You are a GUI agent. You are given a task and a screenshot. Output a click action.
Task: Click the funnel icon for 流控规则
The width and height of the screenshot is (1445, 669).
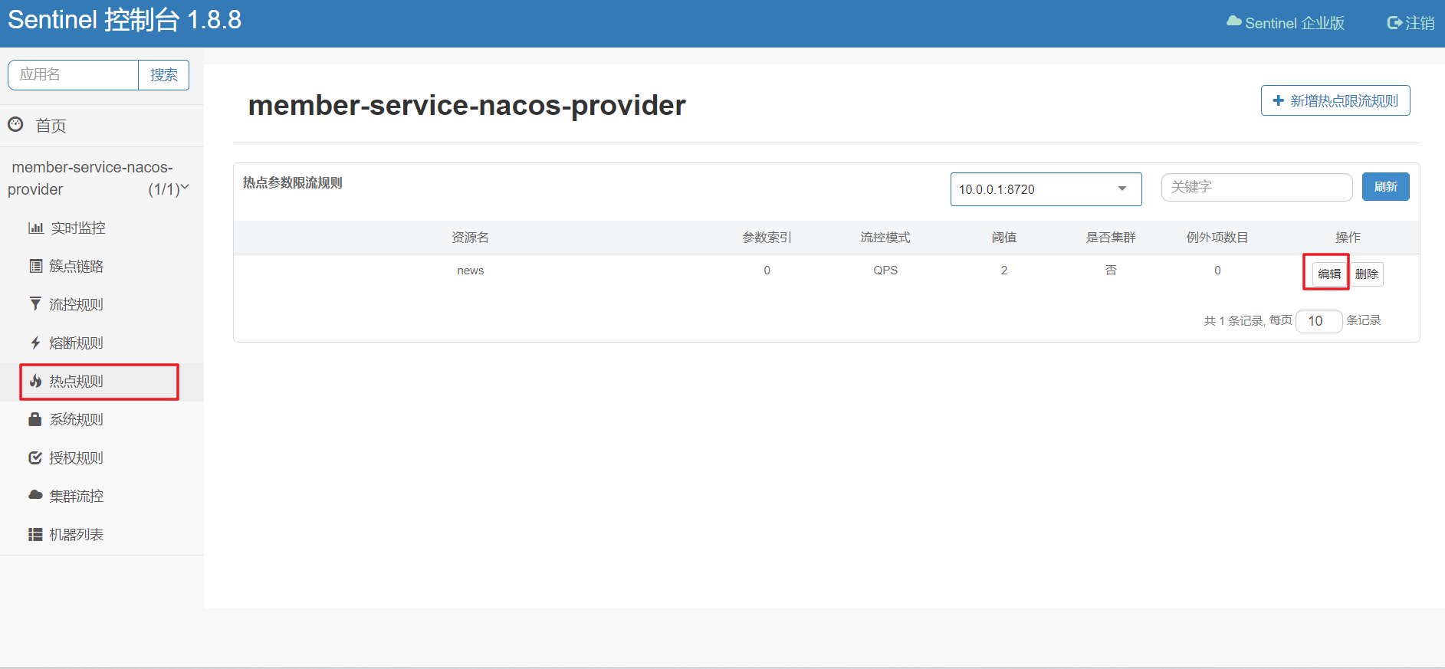pos(35,304)
